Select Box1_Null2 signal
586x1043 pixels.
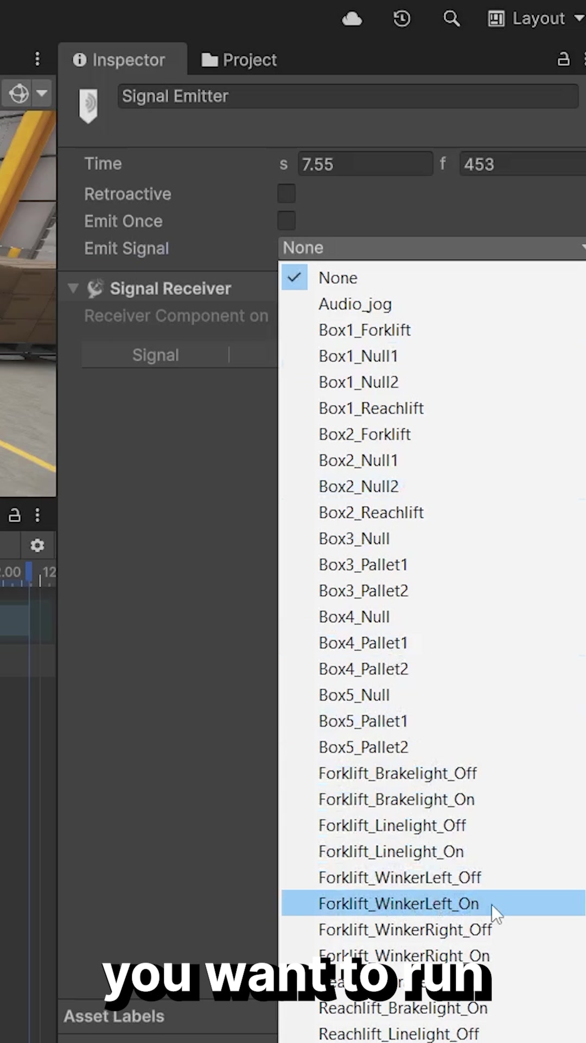point(433,382)
